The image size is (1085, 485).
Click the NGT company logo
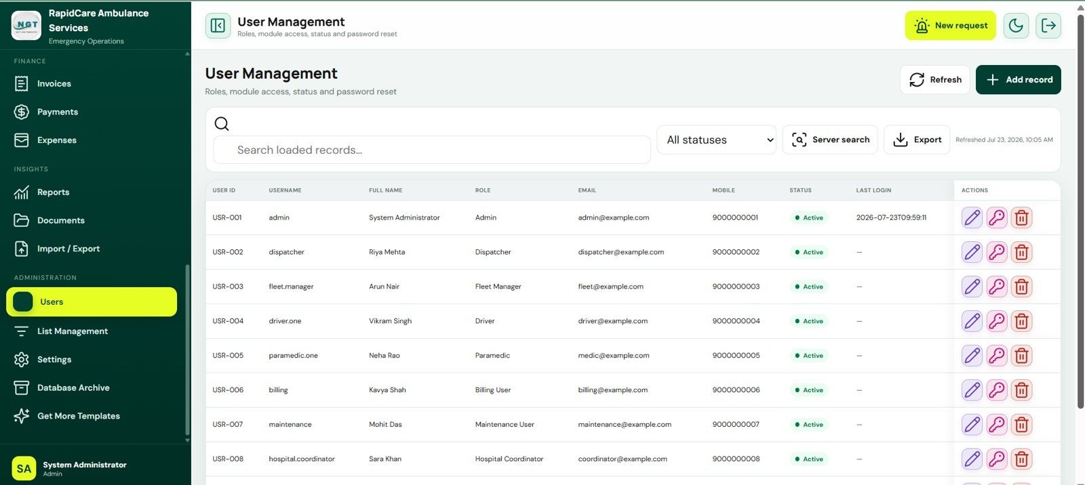[x=26, y=26]
